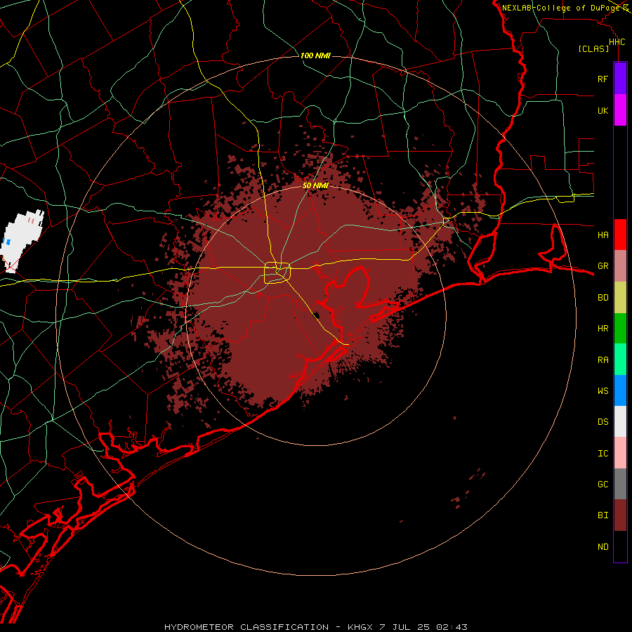Pick the RA light green legend swatch

(620, 360)
